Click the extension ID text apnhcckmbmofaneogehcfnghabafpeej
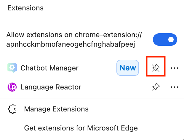The width and height of the screenshot is (184, 140). [x=71, y=45]
